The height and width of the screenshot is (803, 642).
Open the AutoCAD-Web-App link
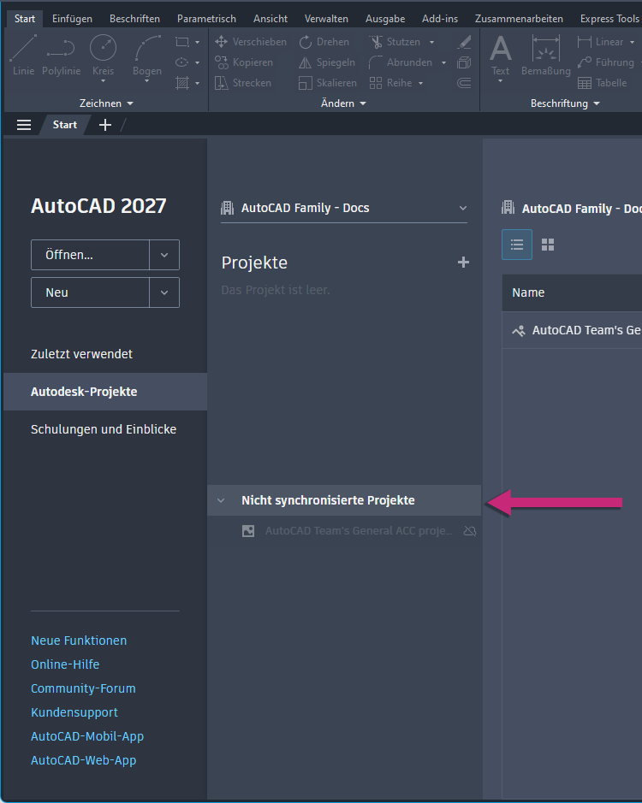[84, 760]
